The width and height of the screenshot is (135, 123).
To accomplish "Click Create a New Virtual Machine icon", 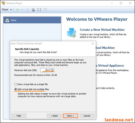I will click(x=72, y=33).
